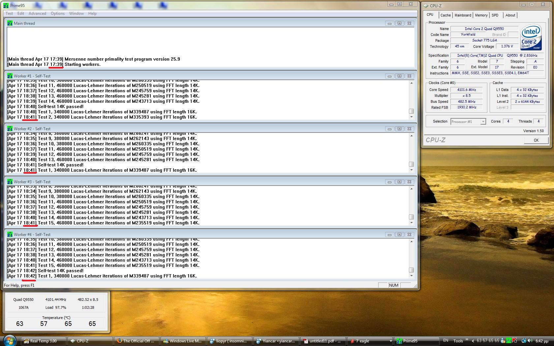Switch to the Memory tab in CPU-Z
Screen dimensions: 554x346
(481, 15)
